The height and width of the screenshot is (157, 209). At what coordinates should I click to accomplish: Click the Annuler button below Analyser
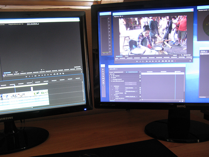pyautogui.click(x=131, y=84)
